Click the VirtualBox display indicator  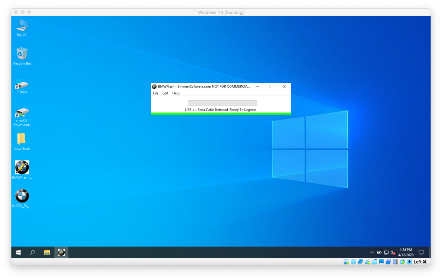pyautogui.click(x=381, y=262)
